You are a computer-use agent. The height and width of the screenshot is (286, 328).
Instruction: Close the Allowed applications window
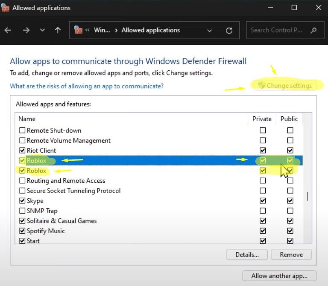[x=318, y=8]
